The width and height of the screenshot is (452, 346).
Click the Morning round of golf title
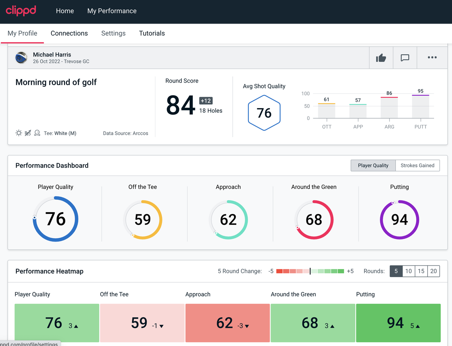pyautogui.click(x=56, y=82)
